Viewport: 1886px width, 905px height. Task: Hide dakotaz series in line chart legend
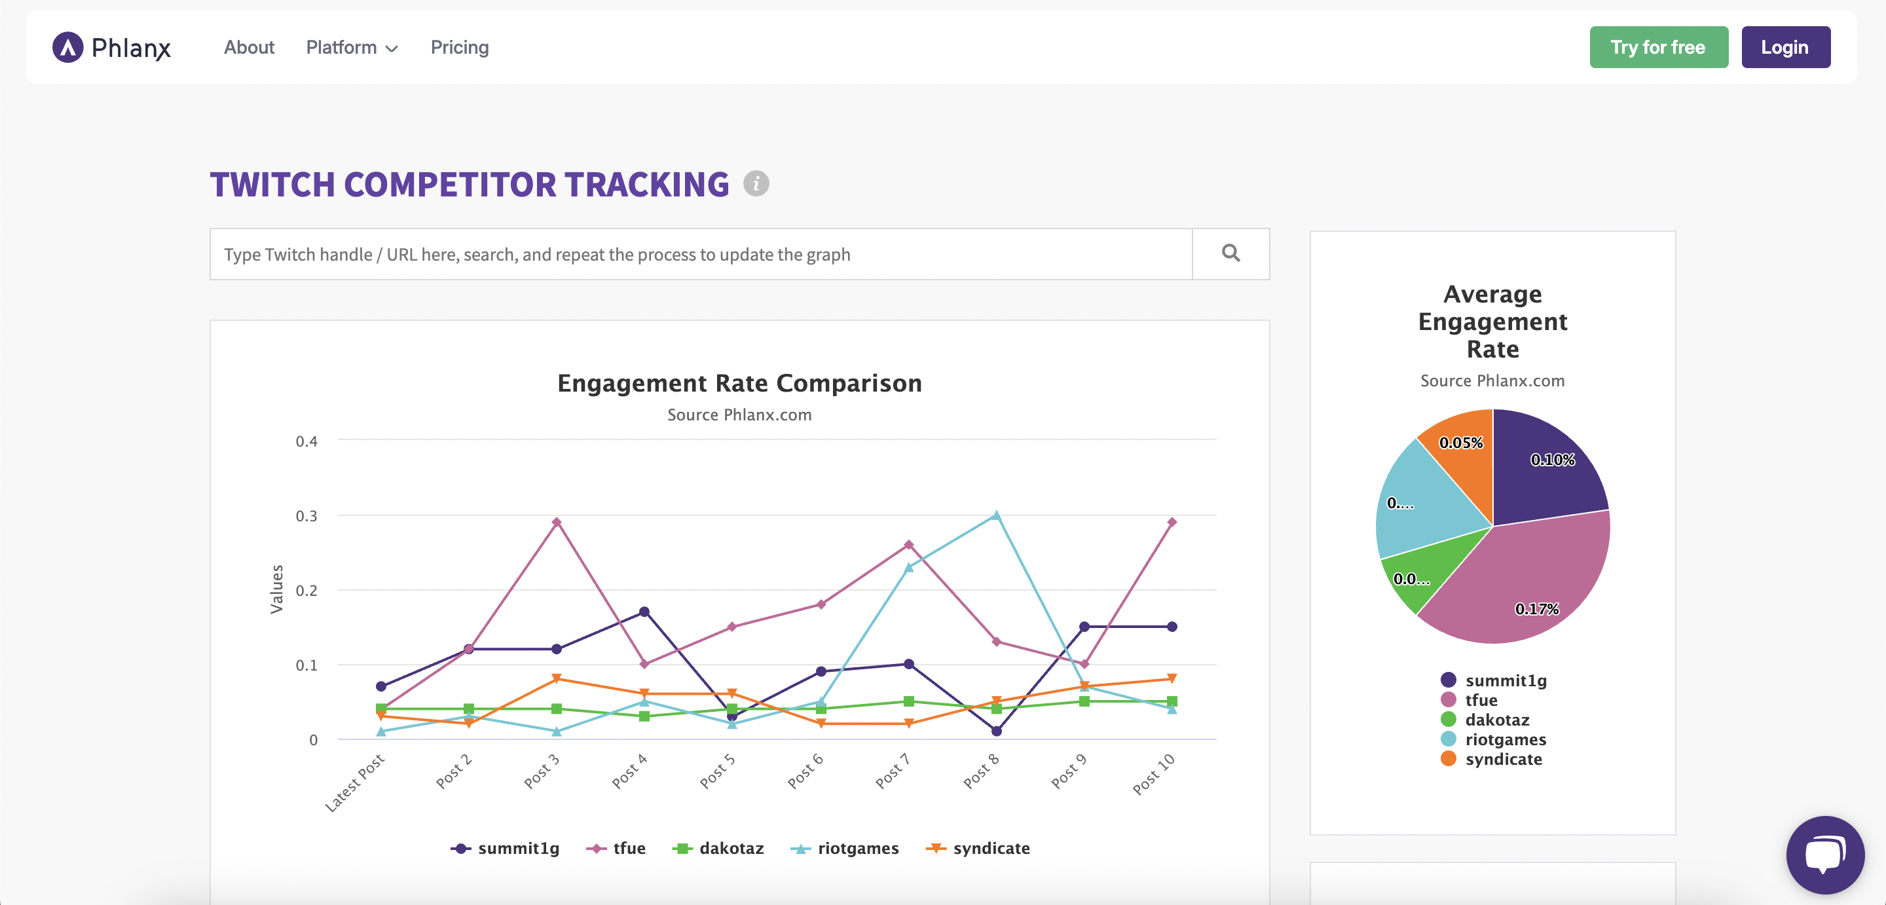coord(718,848)
